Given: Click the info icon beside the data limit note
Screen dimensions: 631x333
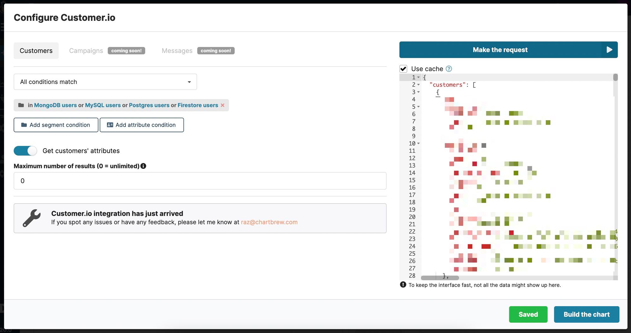Looking at the screenshot, I should coord(403,285).
